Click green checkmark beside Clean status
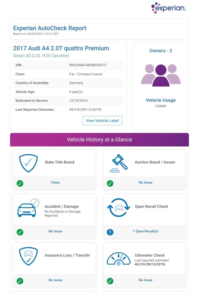Image resolution: width=199 pixels, height=294 pixels. (20, 183)
